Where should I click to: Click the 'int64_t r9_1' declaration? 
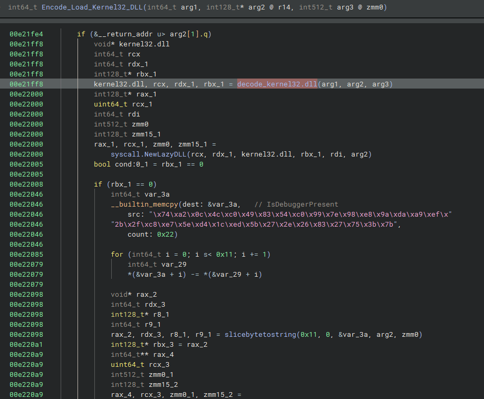[x=136, y=324]
